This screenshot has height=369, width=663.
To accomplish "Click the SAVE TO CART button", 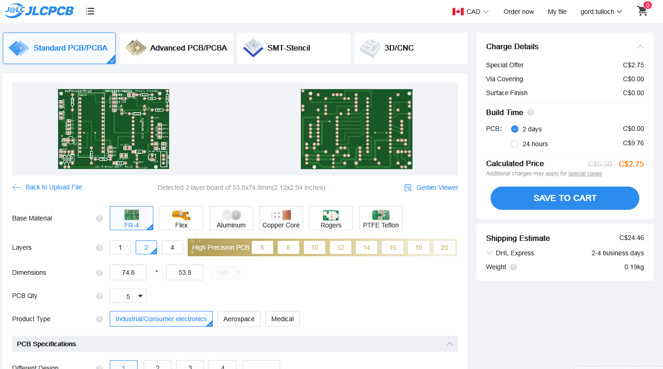I will pos(565,198).
